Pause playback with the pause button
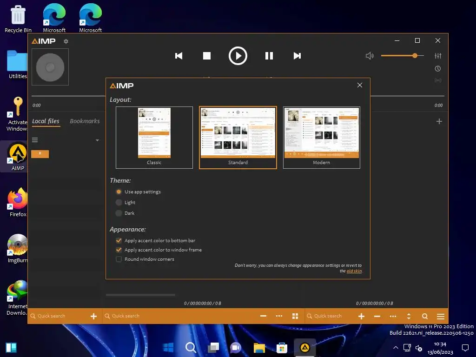 pyautogui.click(x=269, y=56)
